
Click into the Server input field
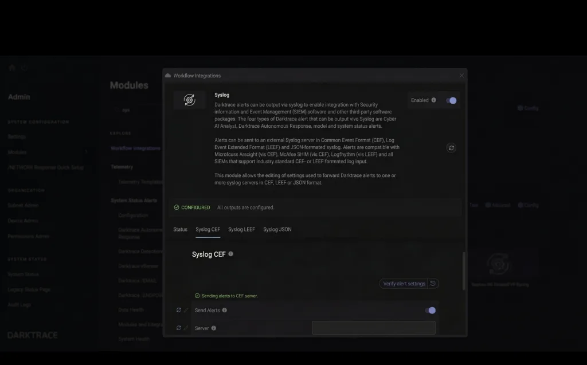373,328
